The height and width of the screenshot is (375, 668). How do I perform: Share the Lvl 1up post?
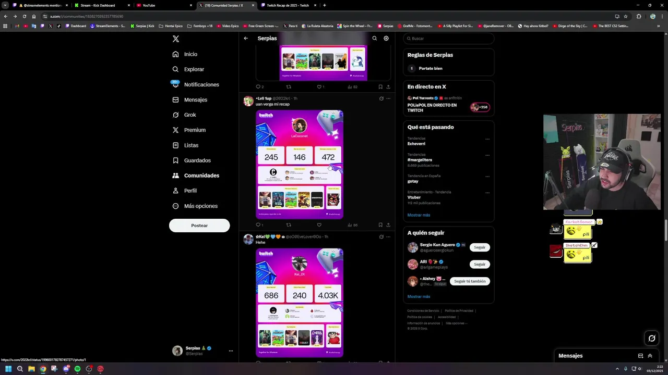388,225
